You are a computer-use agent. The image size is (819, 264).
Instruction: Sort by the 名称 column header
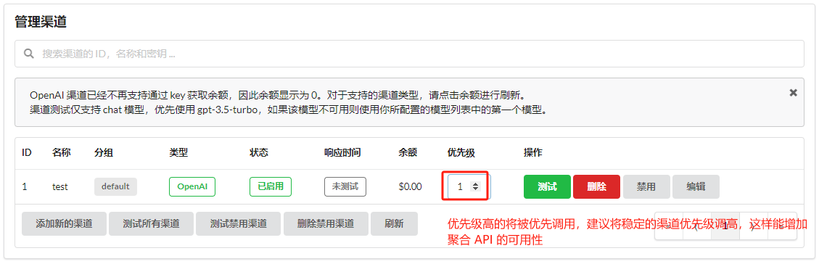61,153
